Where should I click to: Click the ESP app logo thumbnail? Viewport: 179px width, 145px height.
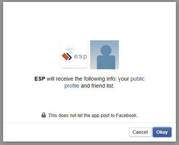click(74, 55)
